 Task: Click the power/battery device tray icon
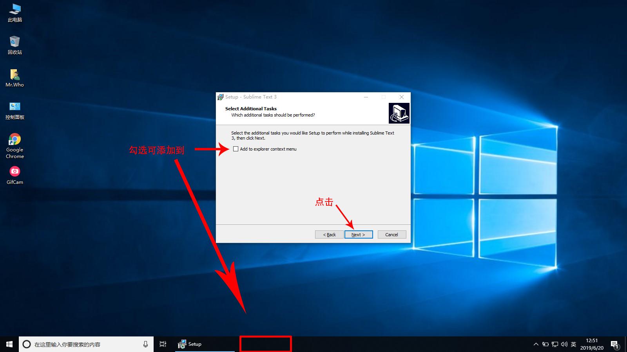tap(545, 344)
